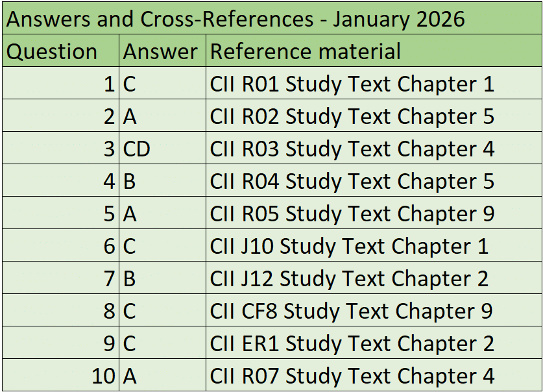Click the 'Question' column header cell

point(60,51)
